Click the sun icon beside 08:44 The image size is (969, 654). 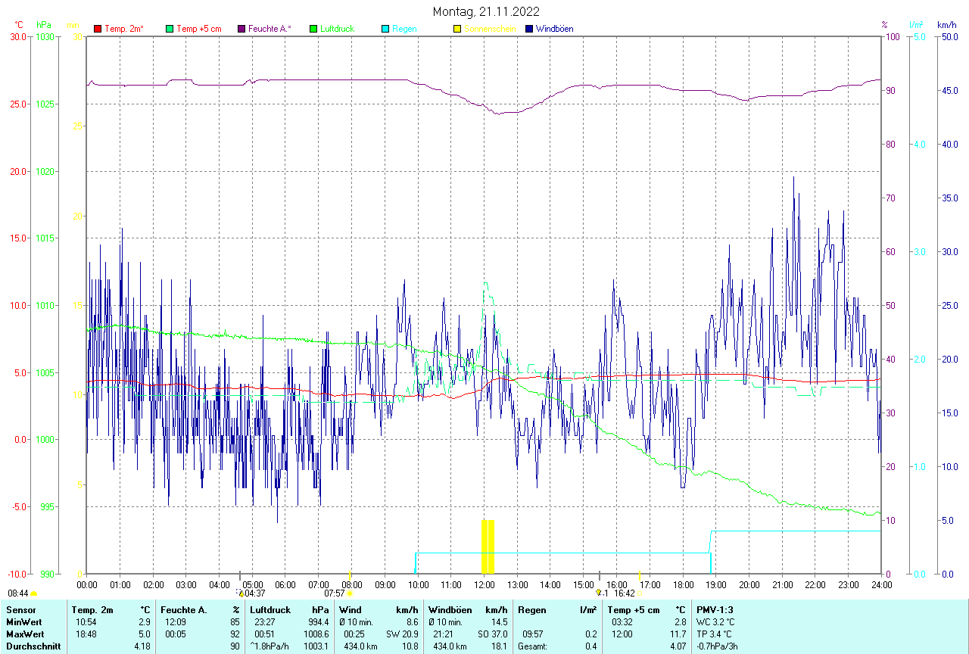click(x=34, y=594)
